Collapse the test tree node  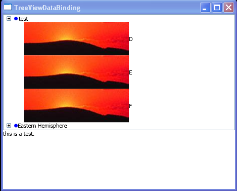[x=9, y=18]
